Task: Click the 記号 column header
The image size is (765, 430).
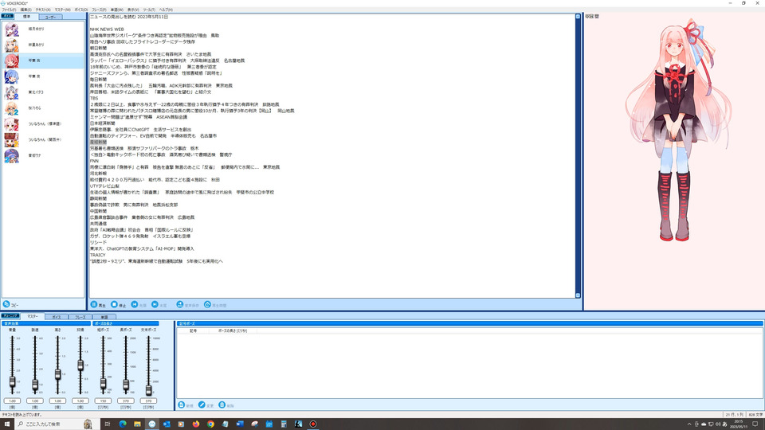Action: click(193, 330)
